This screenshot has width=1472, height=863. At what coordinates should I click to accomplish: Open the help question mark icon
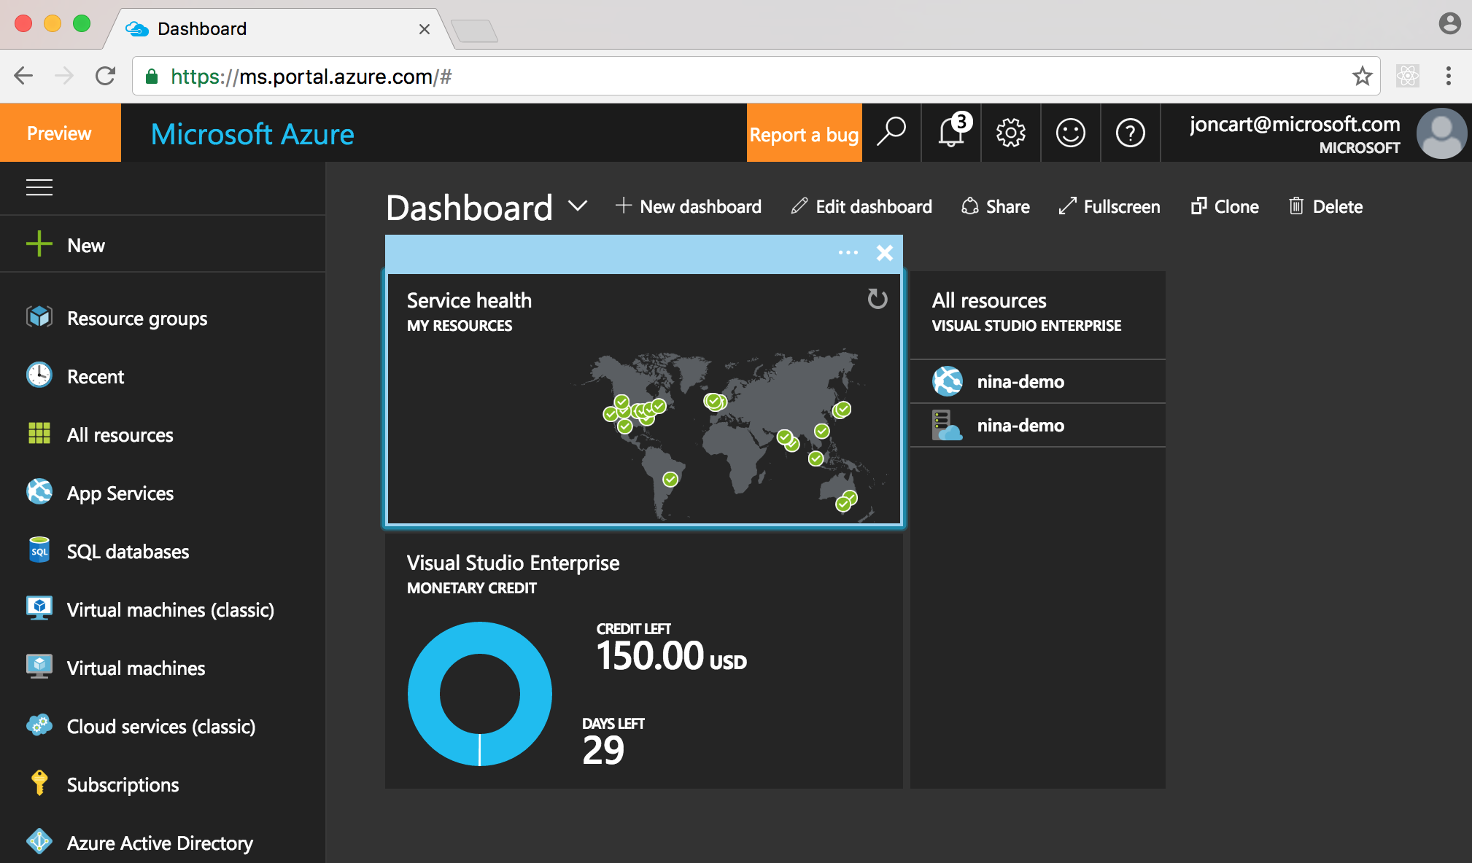coord(1130,133)
